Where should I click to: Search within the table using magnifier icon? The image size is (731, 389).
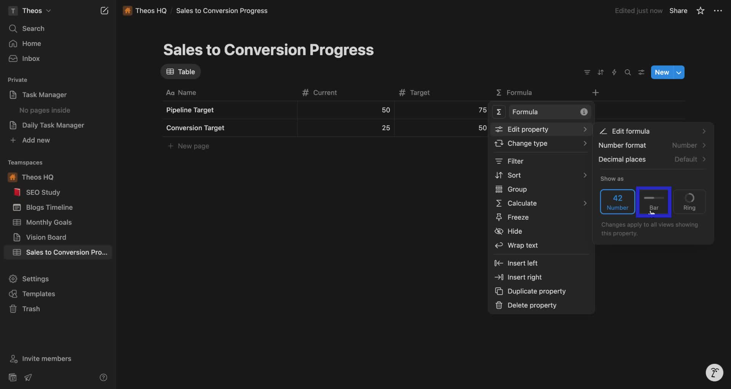[x=628, y=72]
